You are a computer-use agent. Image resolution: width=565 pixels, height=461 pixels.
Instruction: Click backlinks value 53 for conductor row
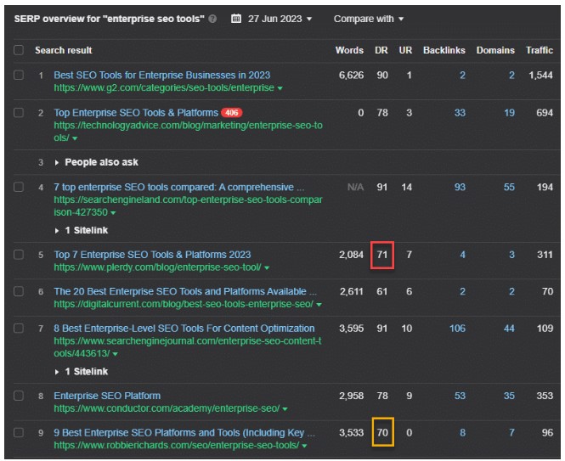tap(460, 396)
